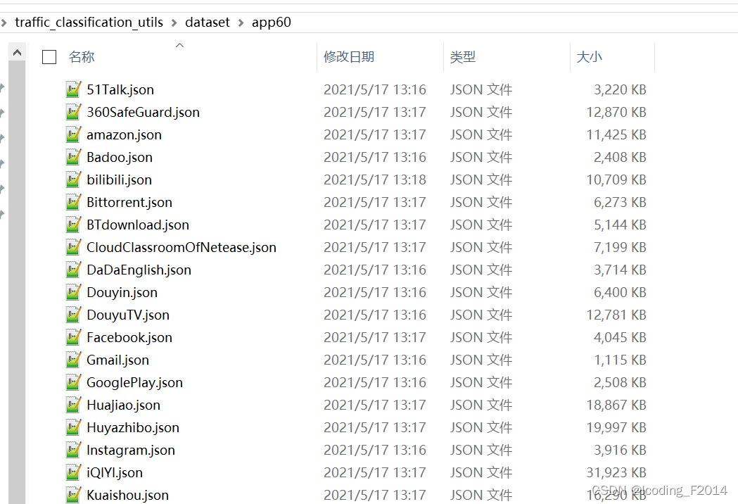Select file name CloudClassroomOfNetease.json
The width and height of the screenshot is (738, 504).
[x=182, y=247]
